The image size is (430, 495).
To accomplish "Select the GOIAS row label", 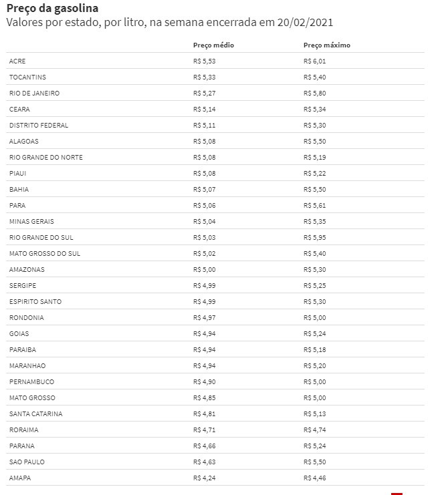I will pyautogui.click(x=19, y=334).
